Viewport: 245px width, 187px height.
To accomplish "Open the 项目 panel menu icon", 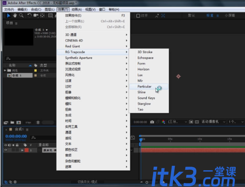I will click(x=16, y=23).
